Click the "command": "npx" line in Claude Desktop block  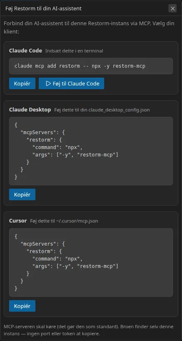(58, 147)
